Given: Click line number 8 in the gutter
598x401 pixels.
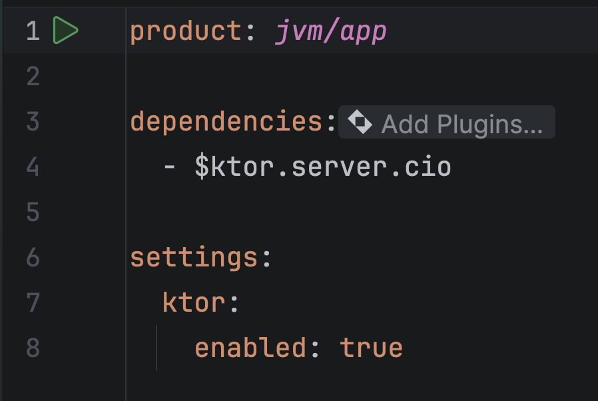Looking at the screenshot, I should point(33,348).
